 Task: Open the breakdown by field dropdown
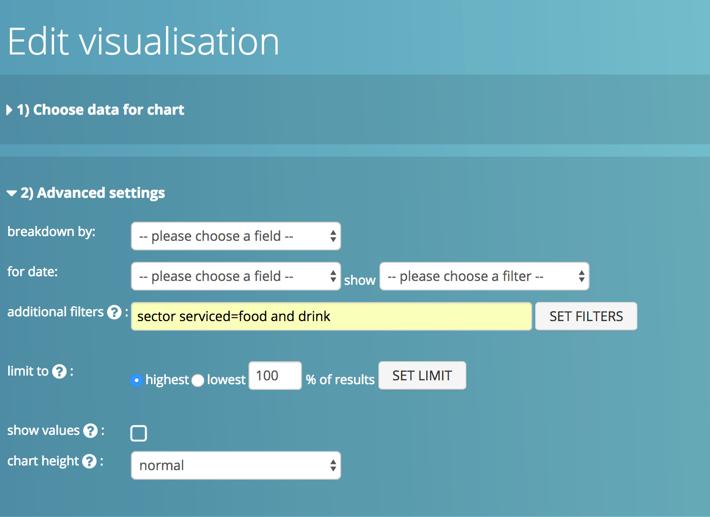[x=236, y=236]
